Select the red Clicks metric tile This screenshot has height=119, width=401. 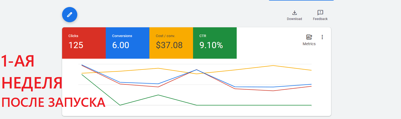(84, 43)
